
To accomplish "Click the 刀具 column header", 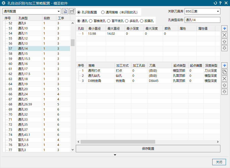I will pos(160,66).
